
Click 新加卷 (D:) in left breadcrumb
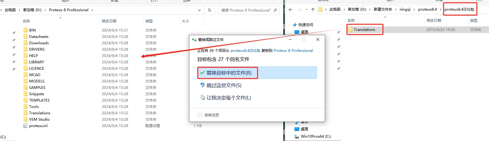coord(32,10)
